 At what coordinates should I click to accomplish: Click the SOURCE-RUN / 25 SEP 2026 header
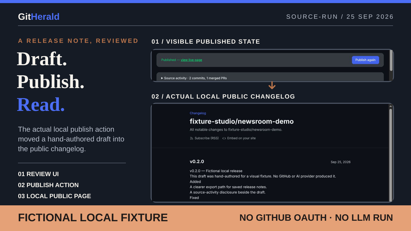(x=340, y=17)
